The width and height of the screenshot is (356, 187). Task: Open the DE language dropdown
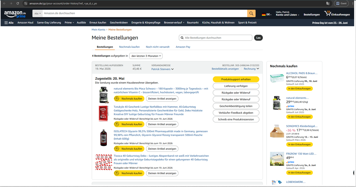click(266, 14)
